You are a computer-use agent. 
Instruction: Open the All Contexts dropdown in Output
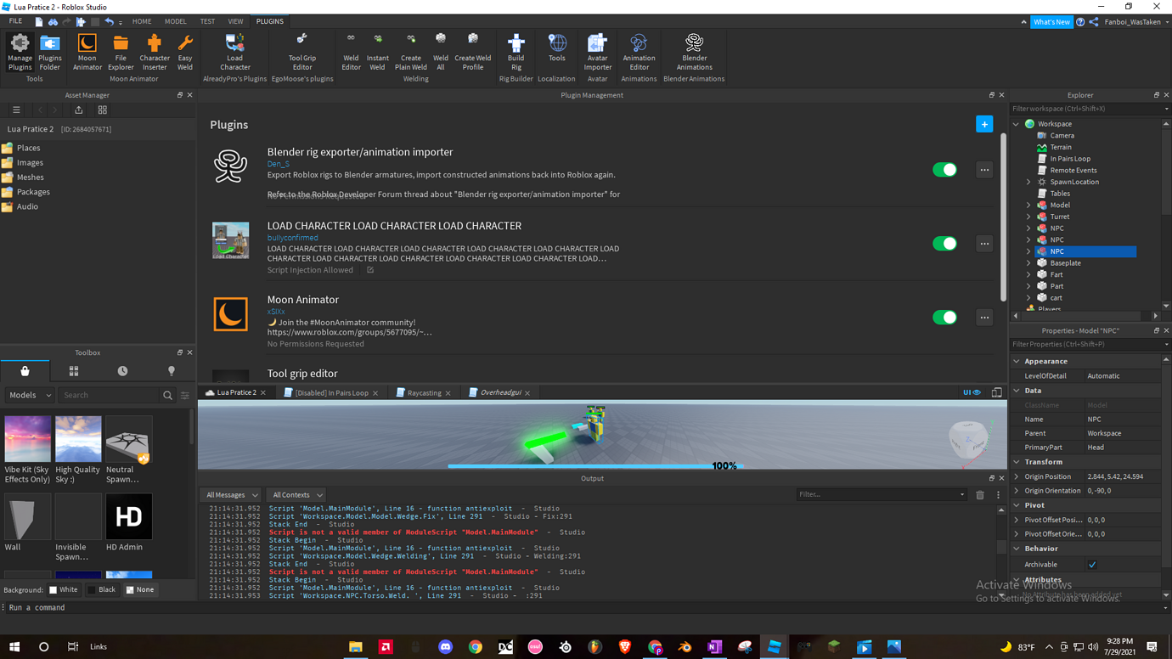296,495
